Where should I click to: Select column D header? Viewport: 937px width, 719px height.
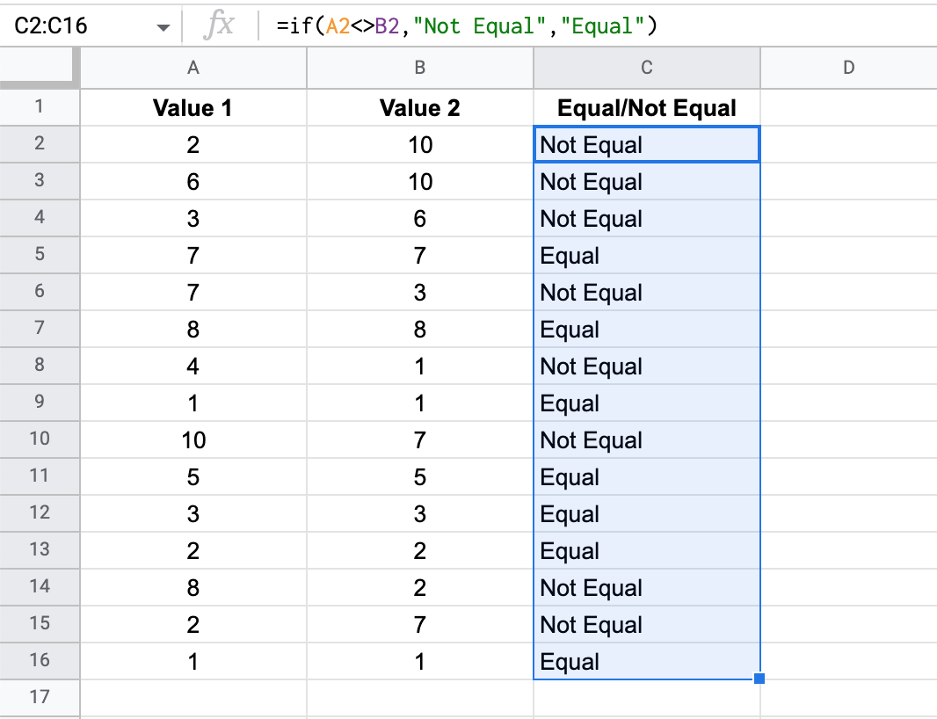point(848,68)
